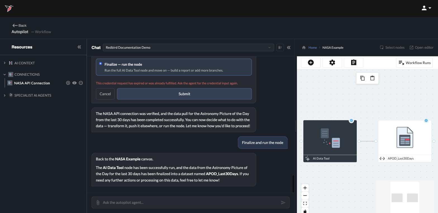
Task: Click the AI sparkle icon on AI Data Tool
Action: tap(308, 158)
